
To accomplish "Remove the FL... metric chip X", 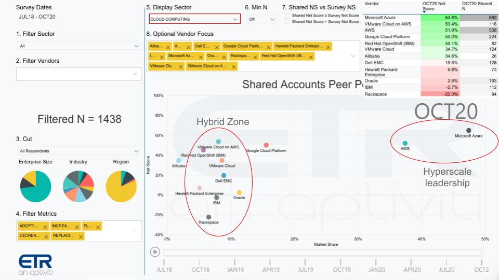I will [x=98, y=227].
